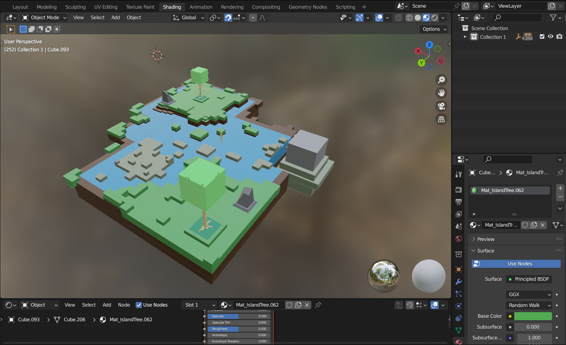Open the Output properties tab
The width and height of the screenshot is (566, 345).
[459, 202]
